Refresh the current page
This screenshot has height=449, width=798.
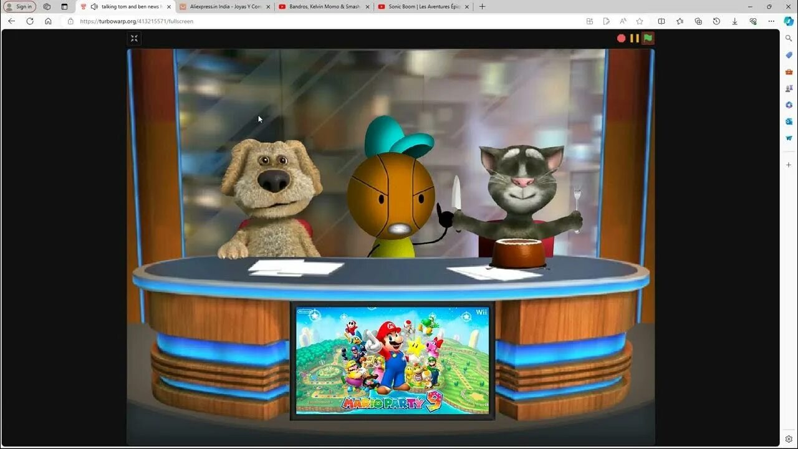[30, 21]
